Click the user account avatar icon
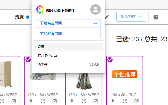The width and height of the screenshot is (168, 105). 96,9
